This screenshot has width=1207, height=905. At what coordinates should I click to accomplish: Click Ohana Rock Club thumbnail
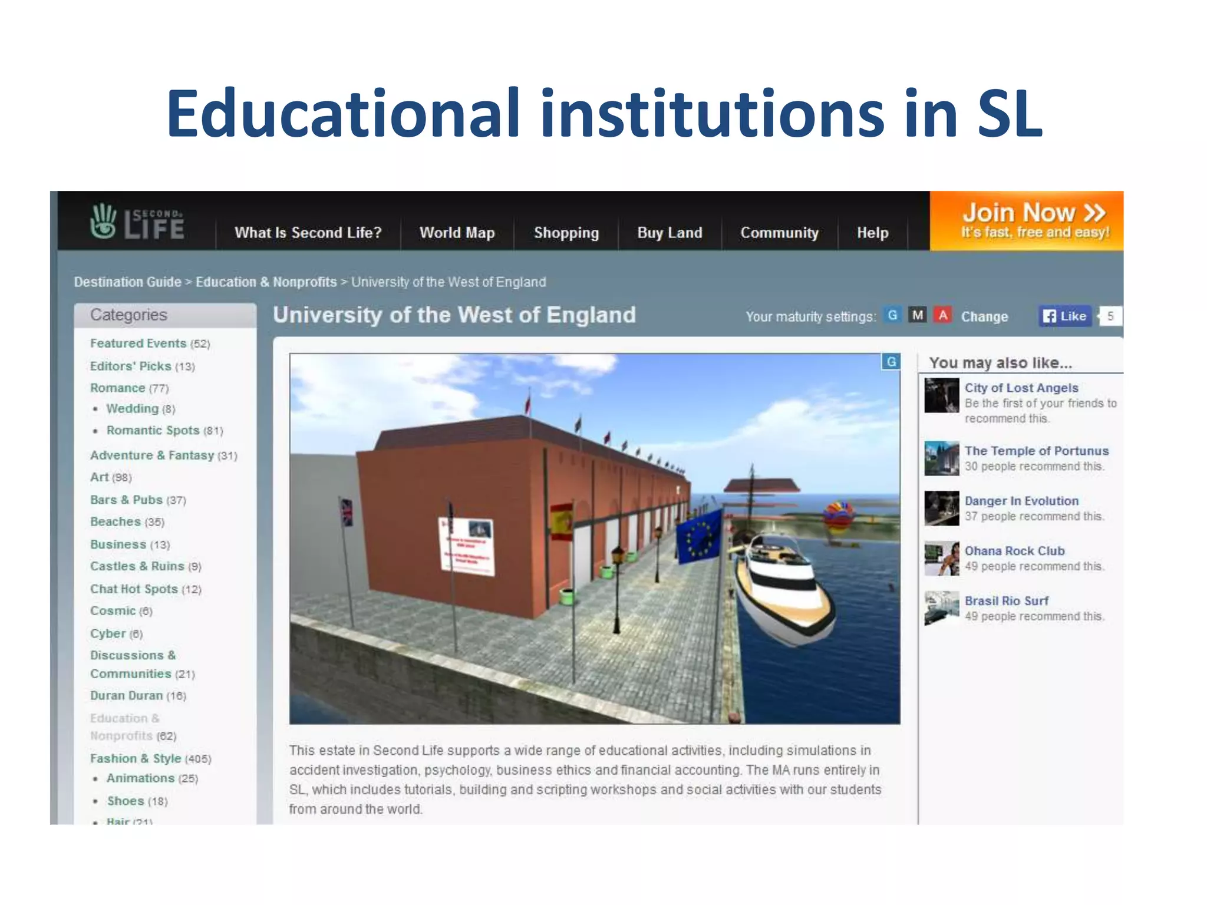[x=942, y=559]
